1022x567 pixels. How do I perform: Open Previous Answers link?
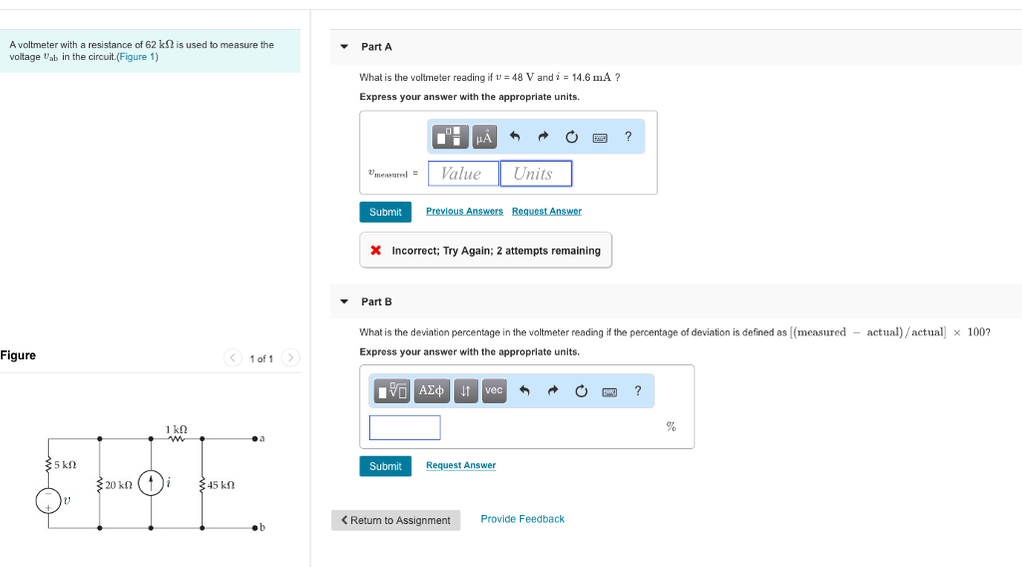tap(465, 212)
